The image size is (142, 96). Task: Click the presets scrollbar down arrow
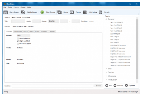click(137, 82)
